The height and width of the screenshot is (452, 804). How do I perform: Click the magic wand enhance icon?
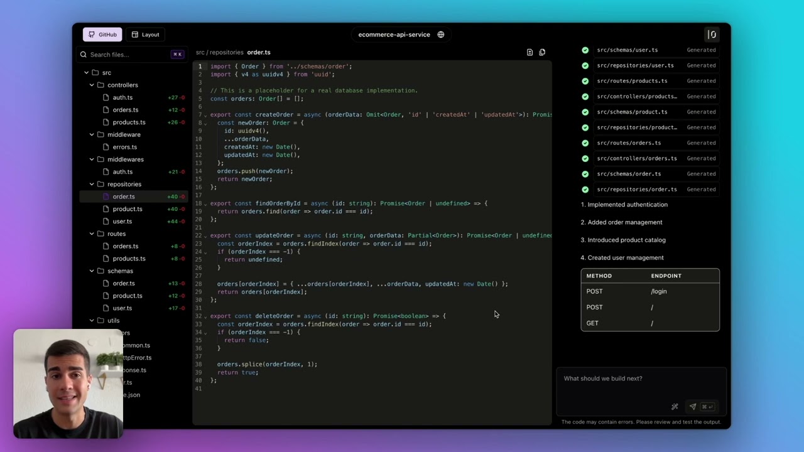(675, 407)
